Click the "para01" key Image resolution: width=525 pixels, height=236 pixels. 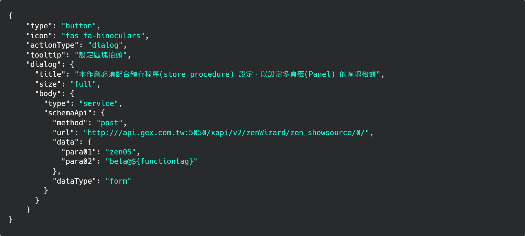(x=79, y=152)
